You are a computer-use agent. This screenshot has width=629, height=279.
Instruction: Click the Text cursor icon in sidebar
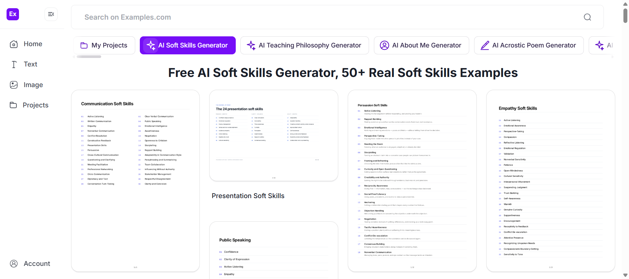14,65
